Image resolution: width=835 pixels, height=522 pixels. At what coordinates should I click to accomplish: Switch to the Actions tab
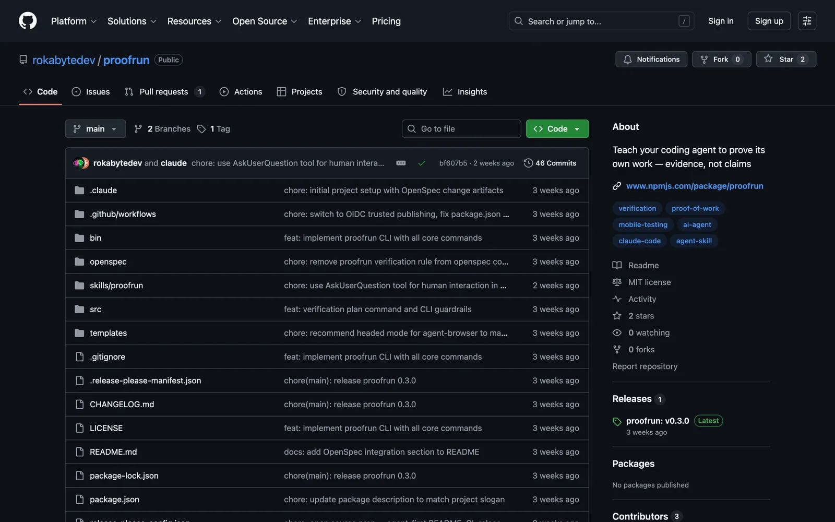click(x=241, y=92)
